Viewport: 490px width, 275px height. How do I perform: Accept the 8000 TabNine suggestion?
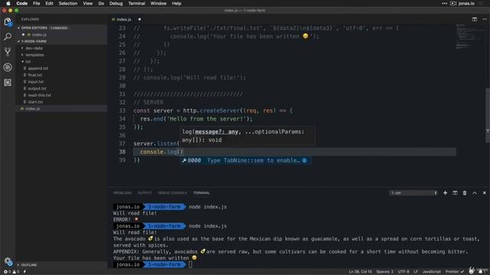(245, 160)
